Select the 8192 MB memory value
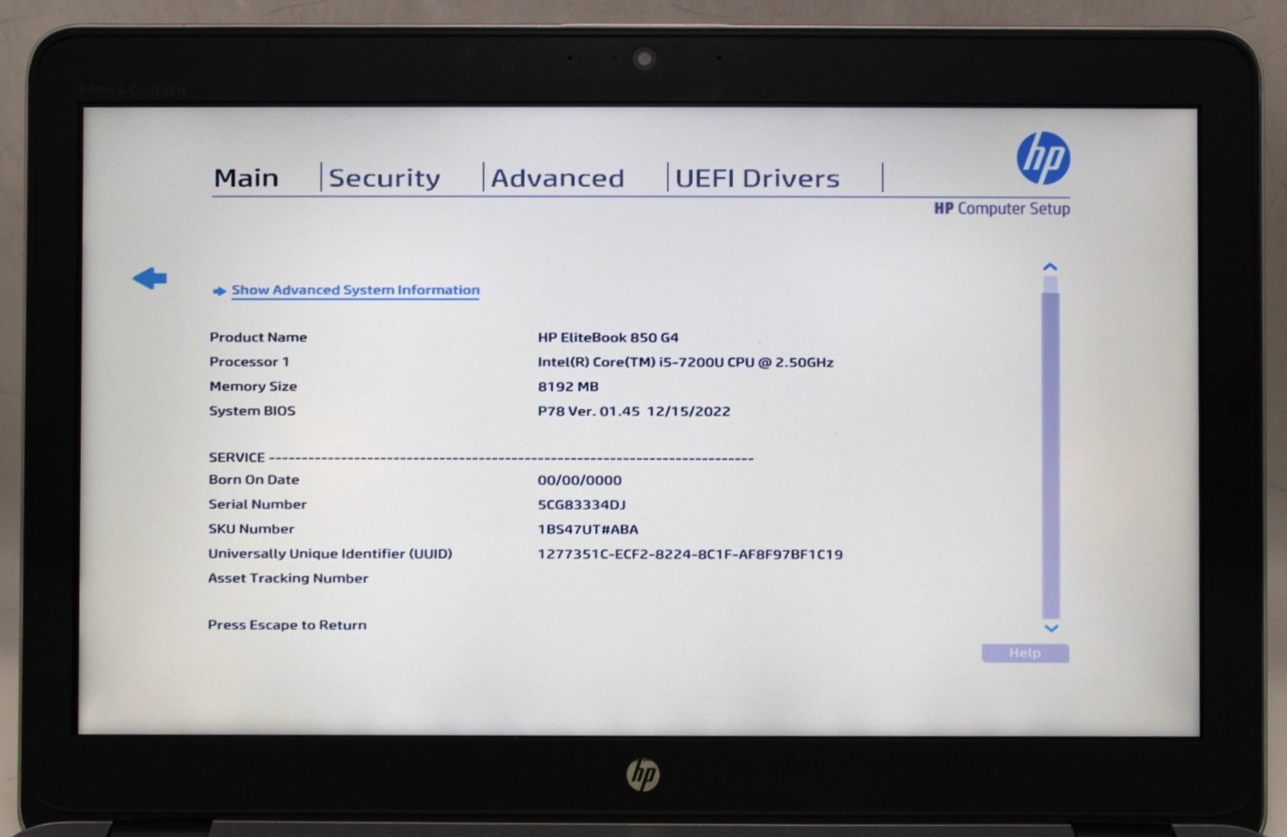The width and height of the screenshot is (1287, 837). (568, 387)
